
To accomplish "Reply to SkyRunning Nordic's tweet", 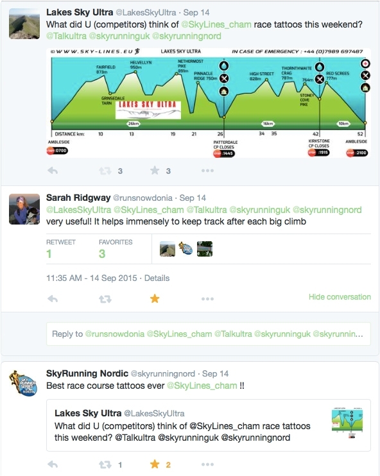I will [53, 464].
